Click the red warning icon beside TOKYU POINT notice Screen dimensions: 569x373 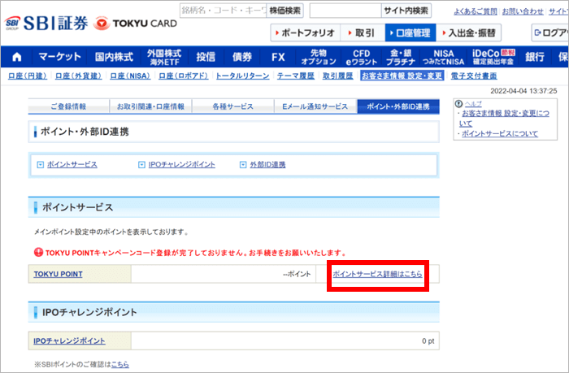click(x=38, y=253)
